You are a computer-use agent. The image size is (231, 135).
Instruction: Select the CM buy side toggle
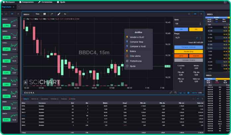pyautogui.click(x=181, y=29)
